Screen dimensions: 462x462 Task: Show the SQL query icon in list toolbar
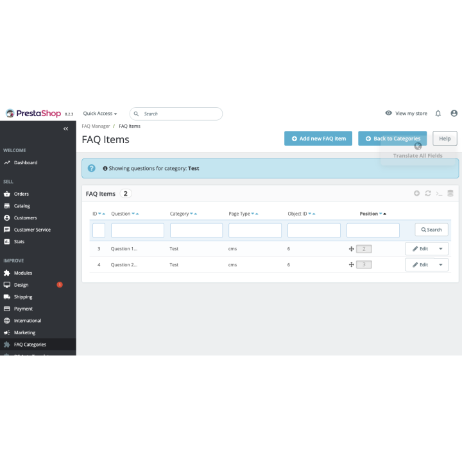click(x=439, y=193)
